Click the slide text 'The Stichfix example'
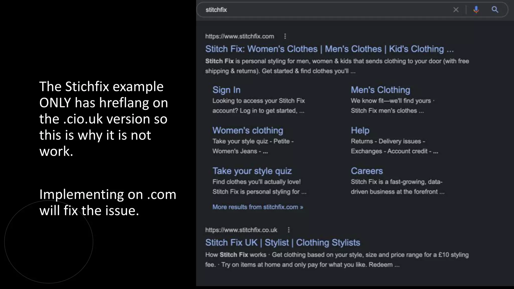 click(x=101, y=87)
